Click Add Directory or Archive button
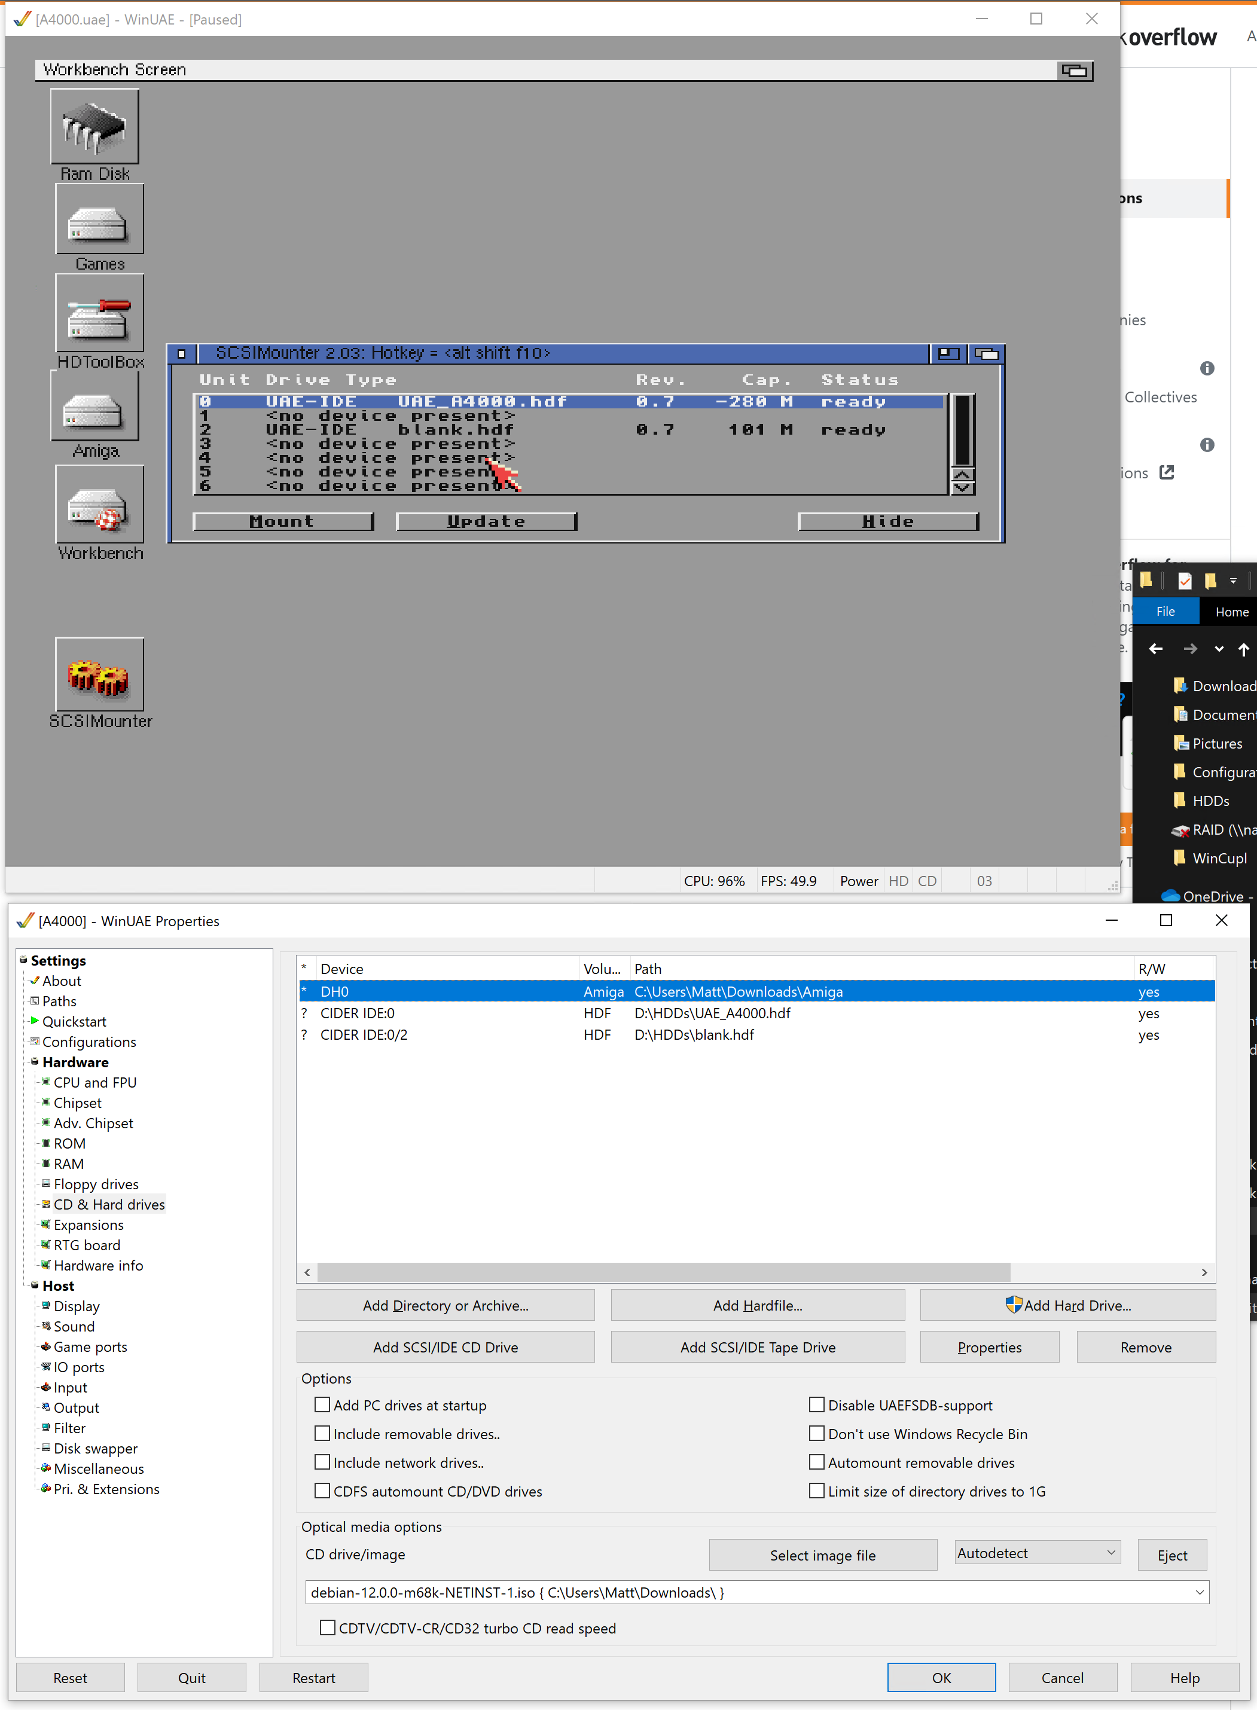This screenshot has width=1257, height=1710. coord(445,1305)
